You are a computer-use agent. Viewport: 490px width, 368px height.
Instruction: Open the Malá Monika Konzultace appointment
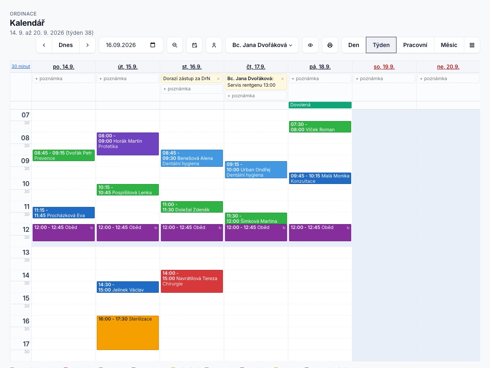point(320,178)
